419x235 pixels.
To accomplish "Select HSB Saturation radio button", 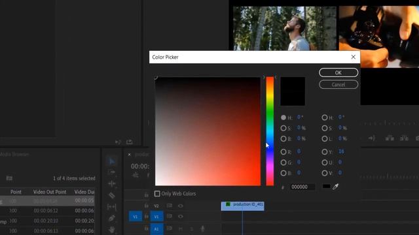I will [283, 128].
